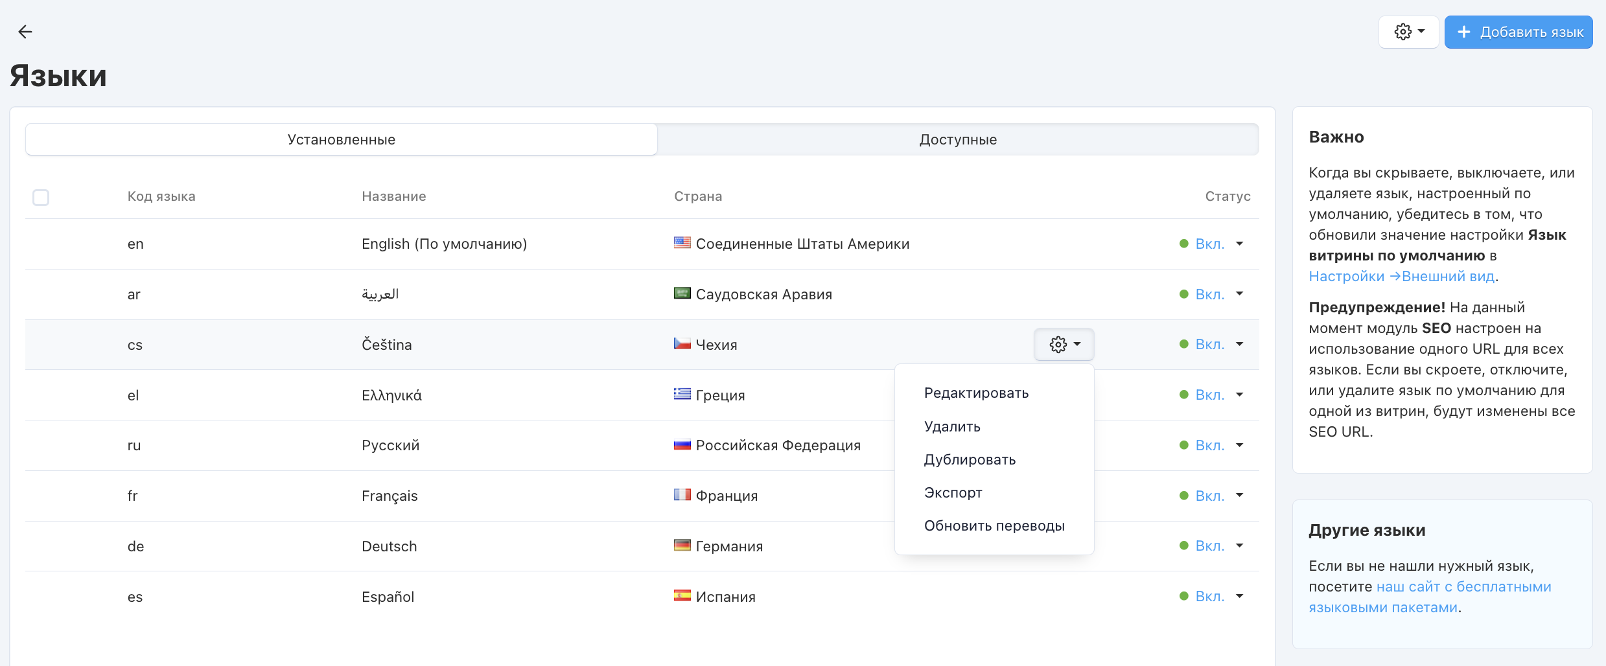Click the Spain flag icon
The width and height of the screenshot is (1606, 666).
(x=682, y=596)
